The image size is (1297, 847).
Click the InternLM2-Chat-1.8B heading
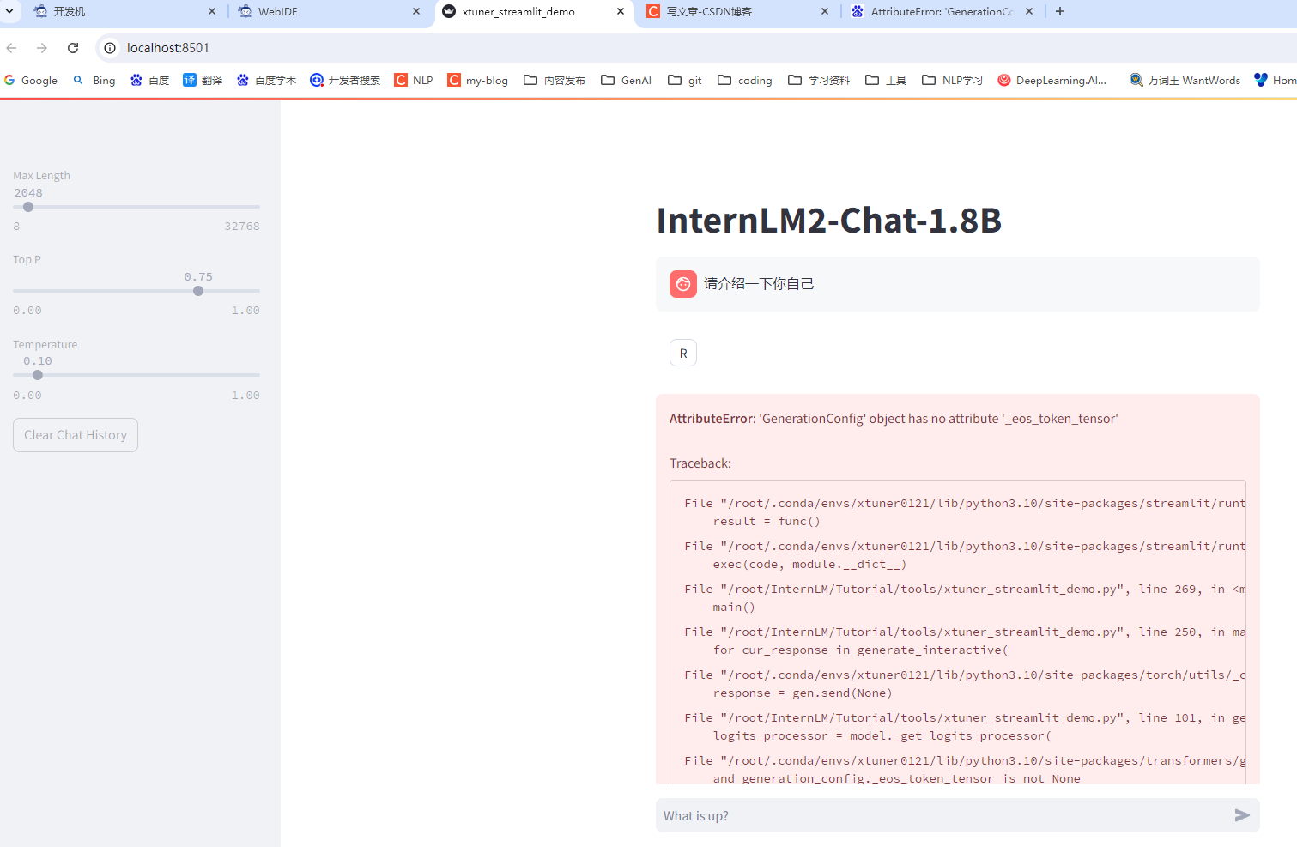click(829, 221)
